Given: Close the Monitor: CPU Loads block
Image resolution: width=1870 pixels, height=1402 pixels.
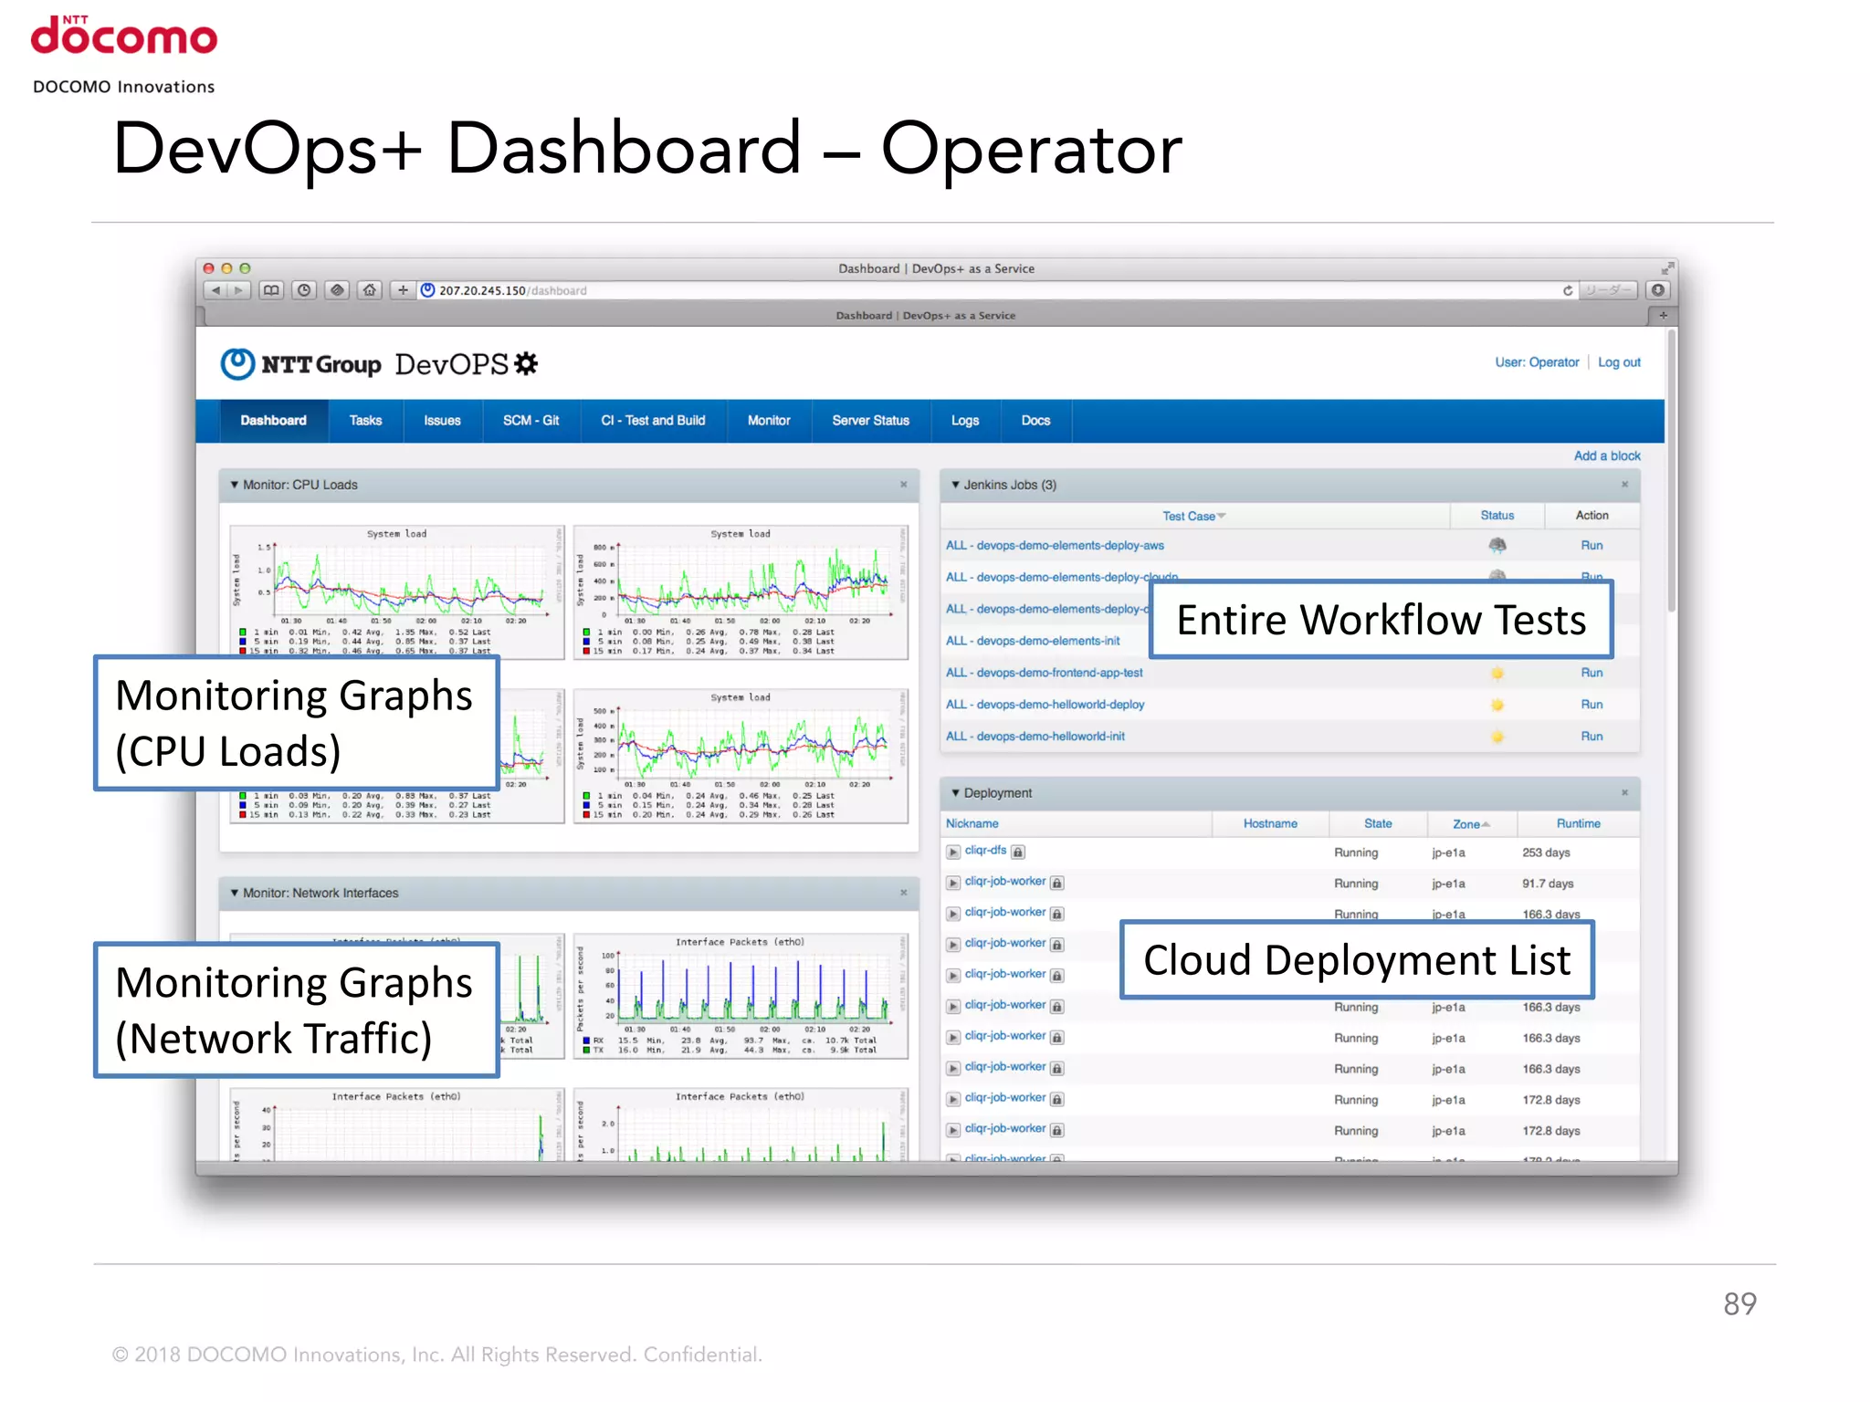Looking at the screenshot, I should pyautogui.click(x=904, y=485).
